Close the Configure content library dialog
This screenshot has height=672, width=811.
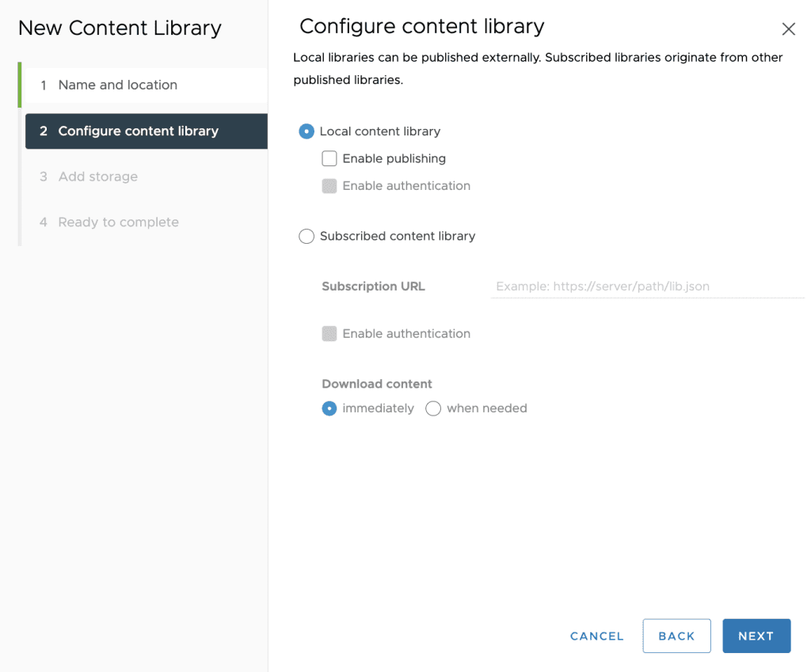point(788,29)
